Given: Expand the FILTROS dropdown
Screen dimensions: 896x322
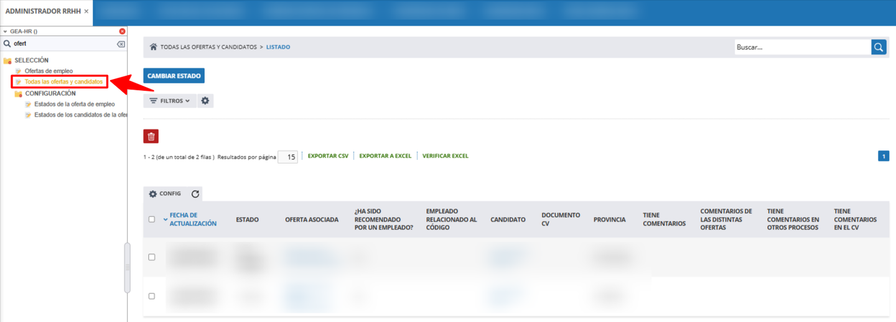Looking at the screenshot, I should point(170,101).
